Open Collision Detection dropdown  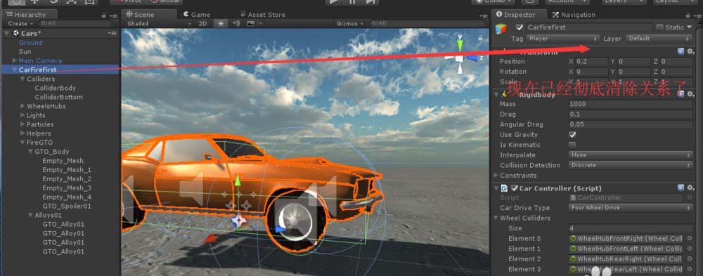coord(631,165)
